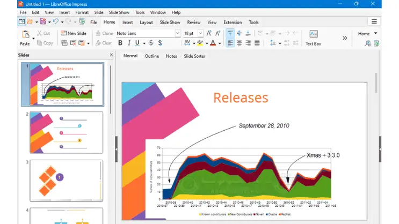
Task: Click the slide panel vertical scrollbar
Action: 111,89
